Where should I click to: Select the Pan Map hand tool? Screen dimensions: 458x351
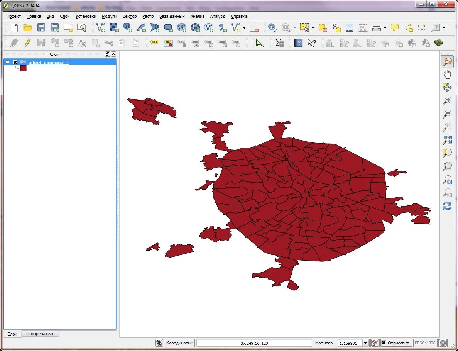tap(447, 74)
